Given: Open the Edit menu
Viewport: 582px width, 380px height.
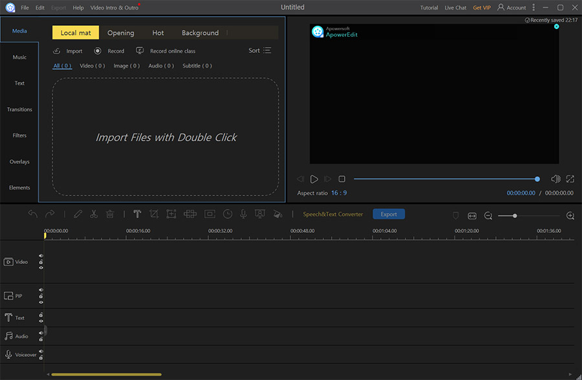Looking at the screenshot, I should coord(40,7).
